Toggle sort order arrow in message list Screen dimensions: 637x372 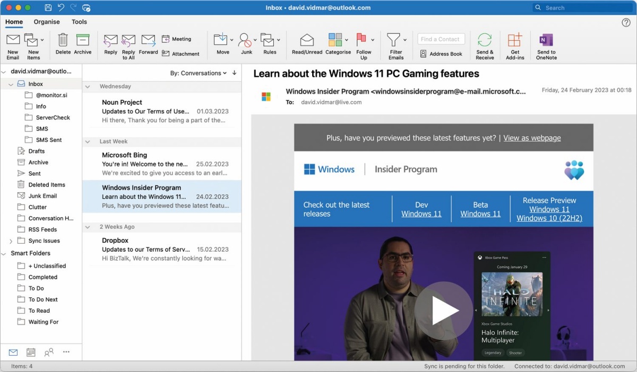click(x=235, y=73)
